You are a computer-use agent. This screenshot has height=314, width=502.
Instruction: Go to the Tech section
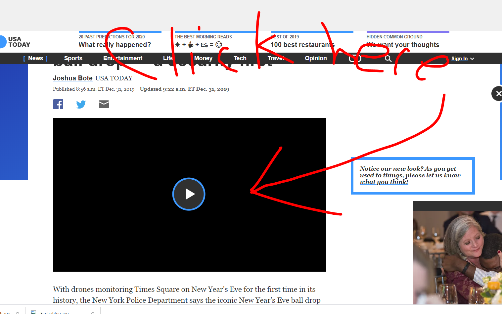(240, 58)
